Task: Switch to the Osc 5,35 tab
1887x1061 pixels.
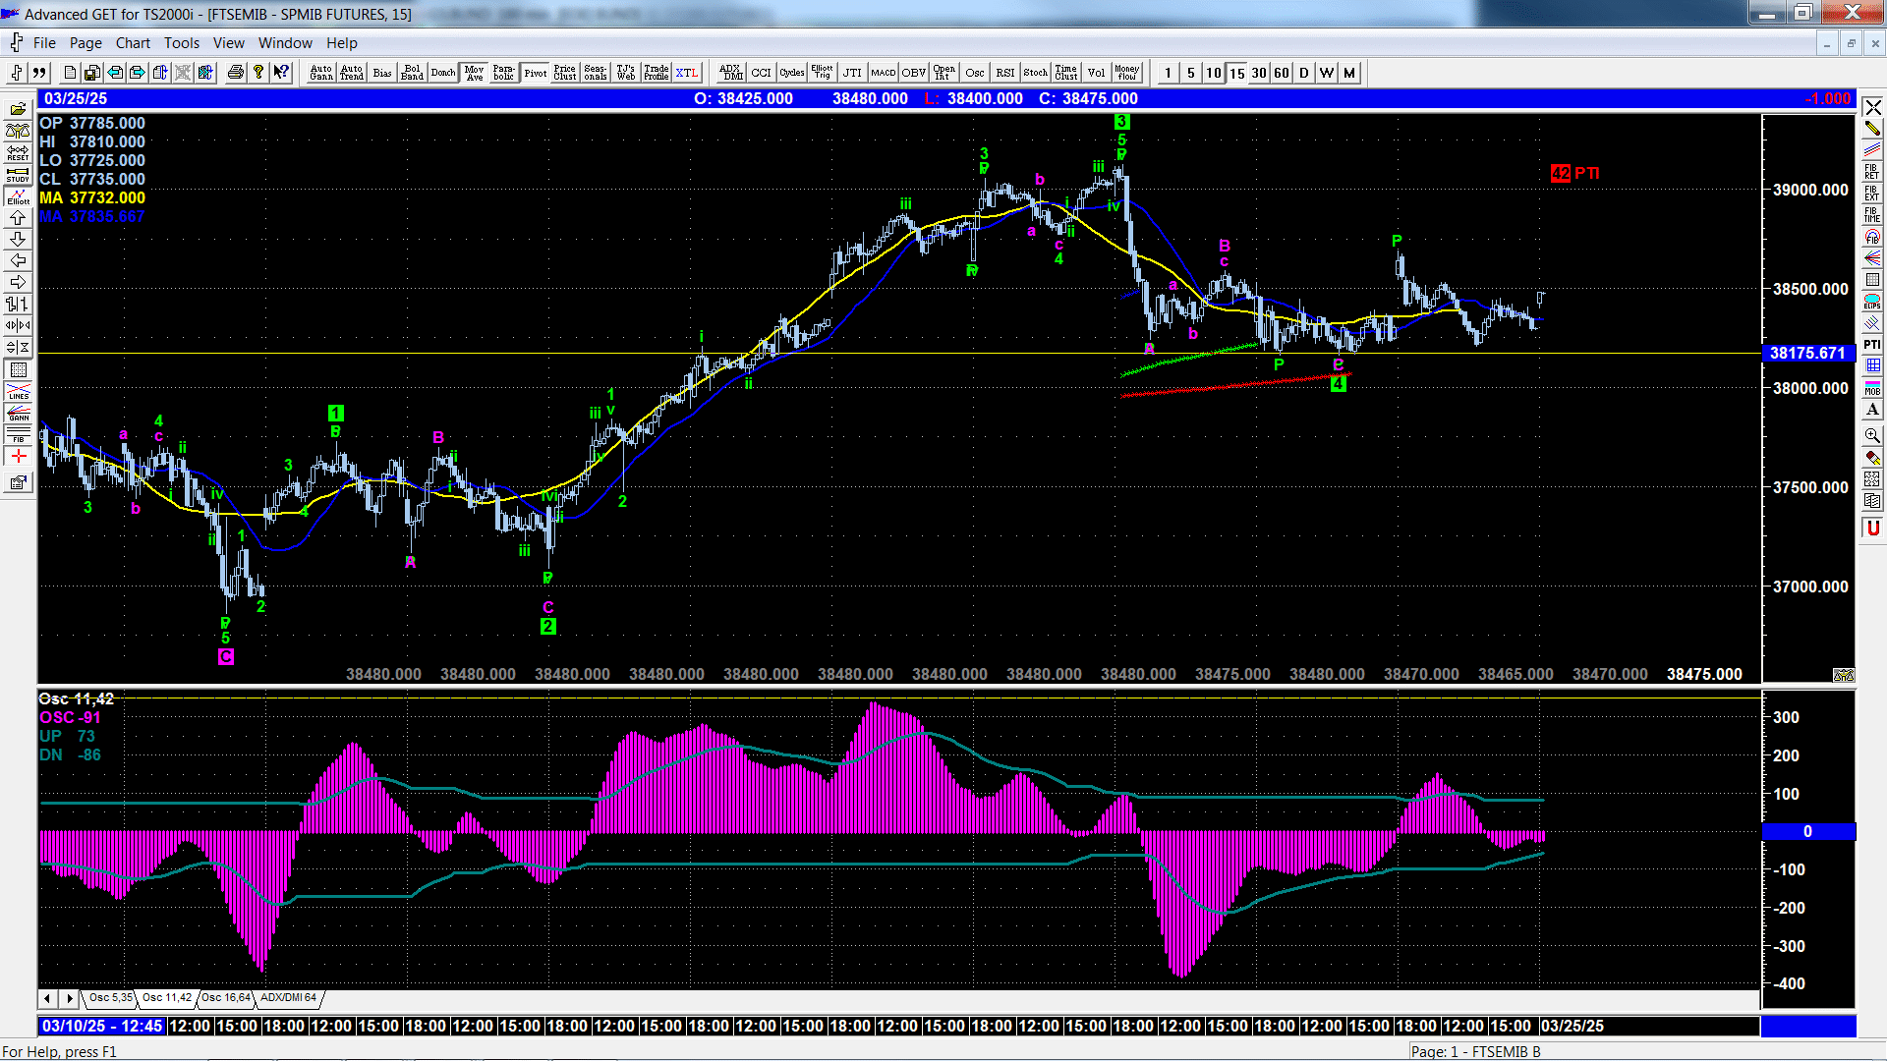Action: tap(110, 998)
